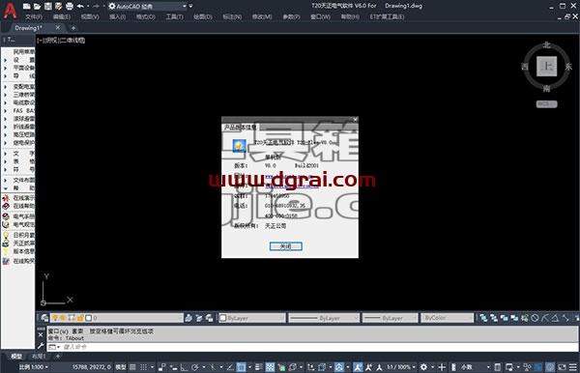Open the ByLayer color dropdown
Viewport: 580px width, 373px height.
point(252,318)
